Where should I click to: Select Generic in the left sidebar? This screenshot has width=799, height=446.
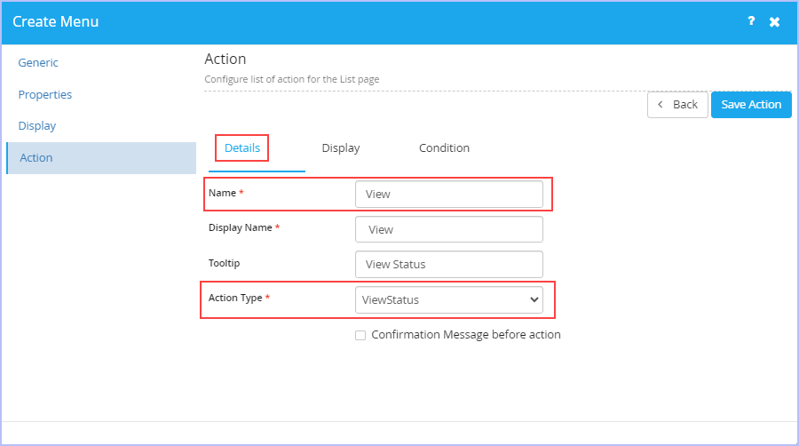(x=38, y=63)
